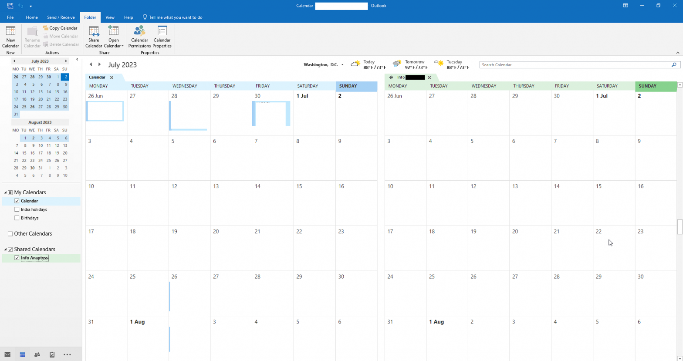Screen dimensions: 683x361
Task: Open Calendar Permissions dialog
Action: (139, 37)
